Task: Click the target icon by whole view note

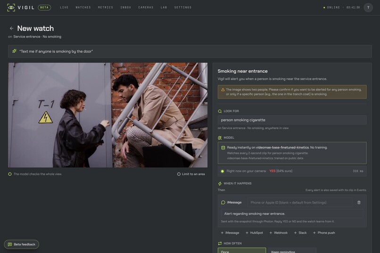Action: pyautogui.click(x=10, y=174)
